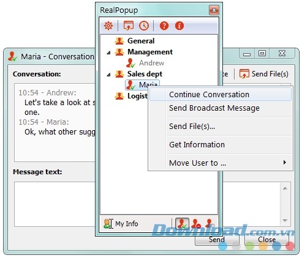This screenshot has width=302, height=258.
Task: Close the RealPopup window
Action: coord(214,10)
